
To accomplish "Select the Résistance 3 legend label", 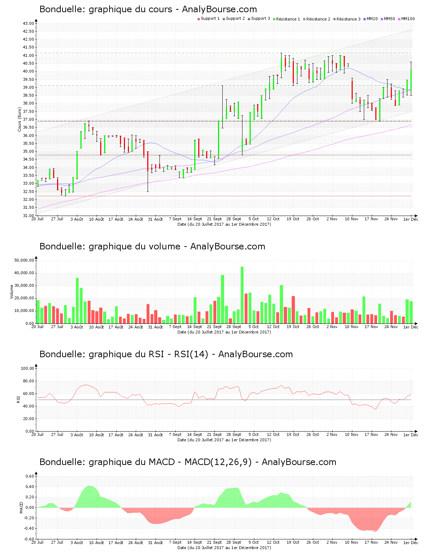I will pyautogui.click(x=348, y=19).
